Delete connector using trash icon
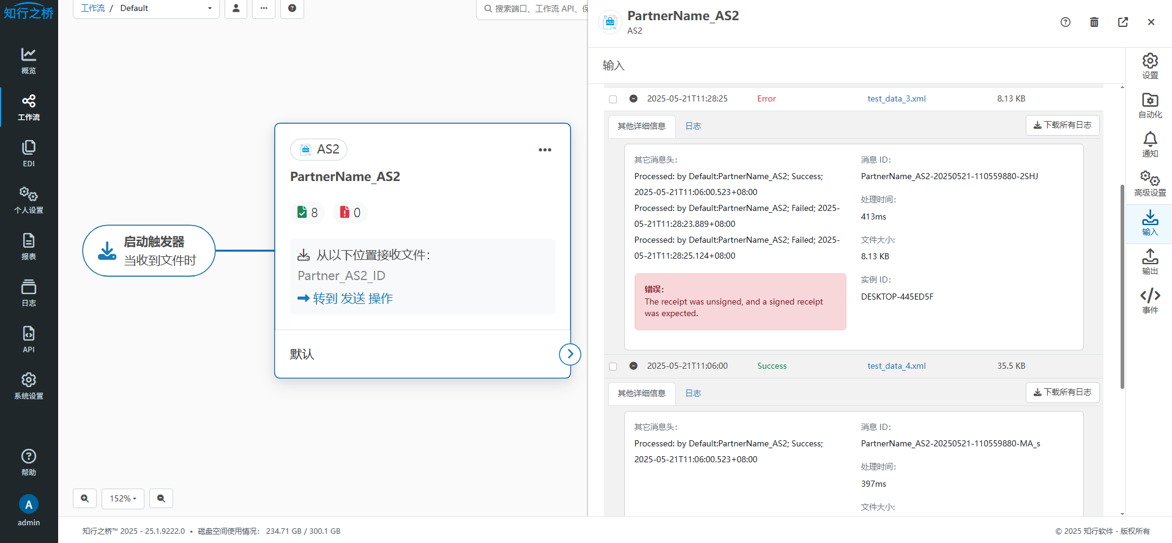Image resolution: width=1172 pixels, height=543 pixels. 1094,22
